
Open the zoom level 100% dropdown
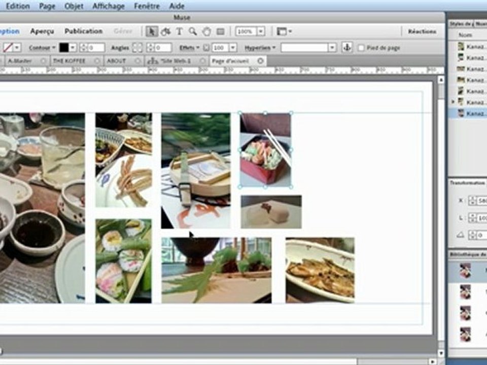tap(261, 31)
